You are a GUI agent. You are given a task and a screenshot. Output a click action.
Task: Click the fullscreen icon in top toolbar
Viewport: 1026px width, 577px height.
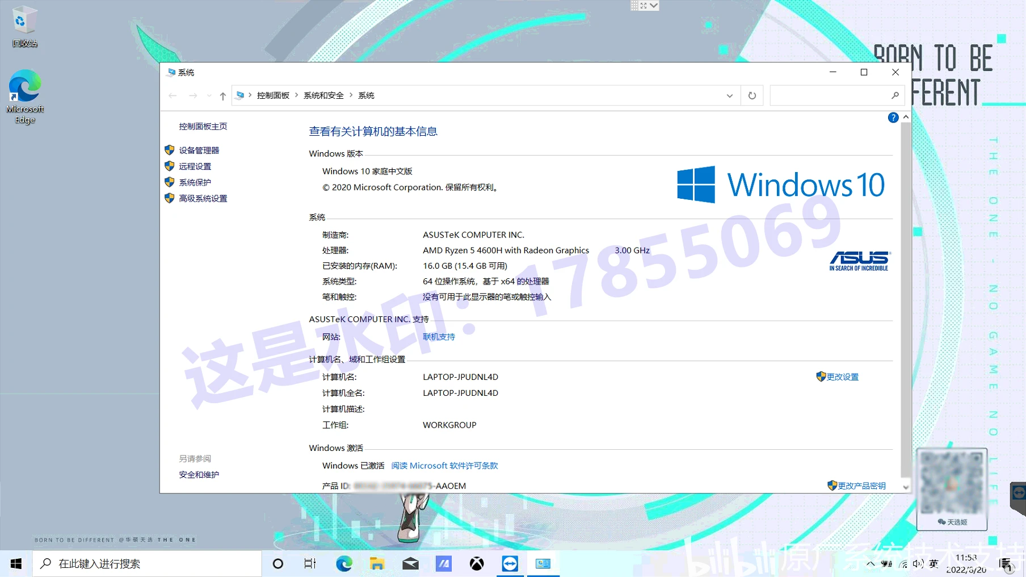point(644,6)
